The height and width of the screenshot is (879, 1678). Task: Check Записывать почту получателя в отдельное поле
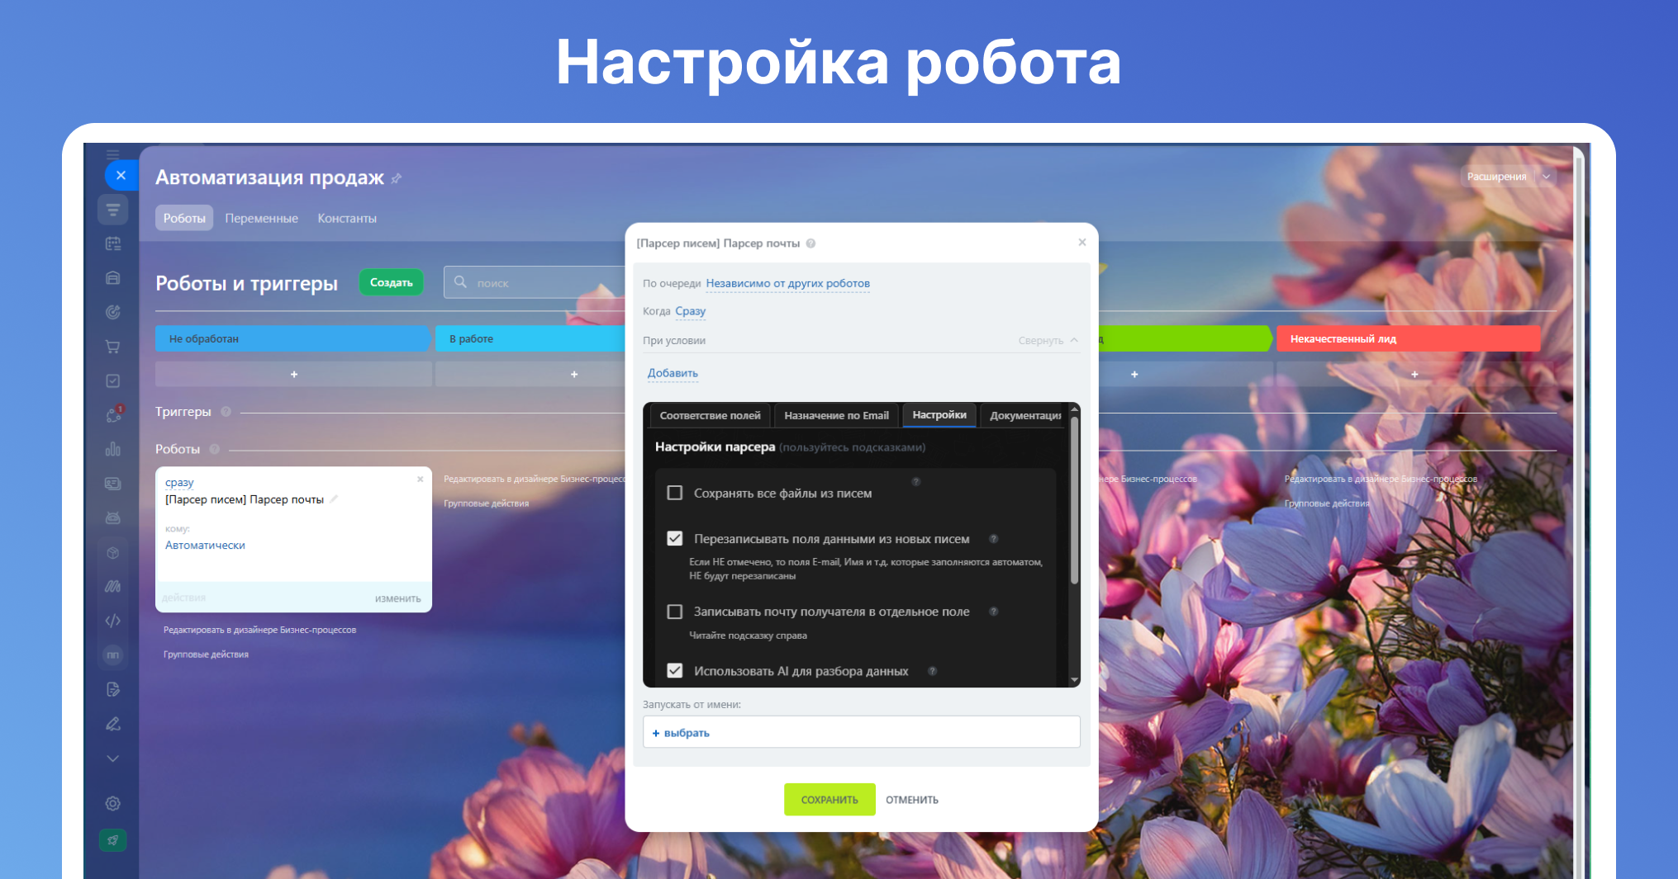[x=675, y=612]
